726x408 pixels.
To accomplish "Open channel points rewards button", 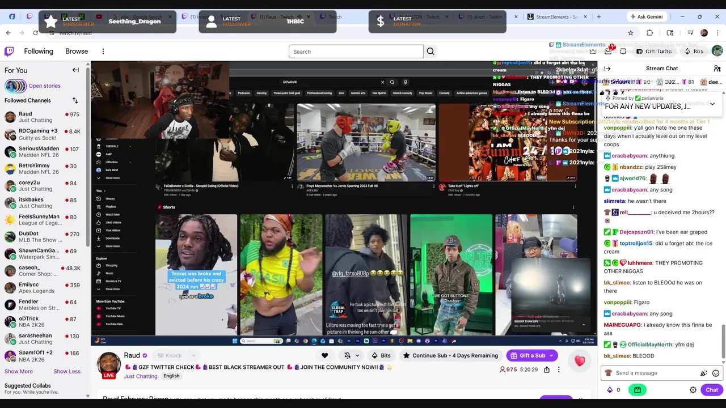I will point(638,390).
